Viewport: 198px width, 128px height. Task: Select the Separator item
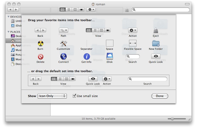click(x=87, y=43)
